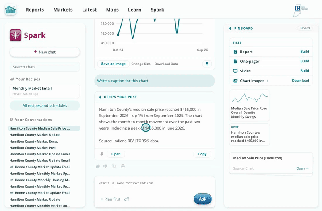This screenshot has width=322, height=211.
Task: Click the thumbs down feedback icon
Action: coord(105,166)
